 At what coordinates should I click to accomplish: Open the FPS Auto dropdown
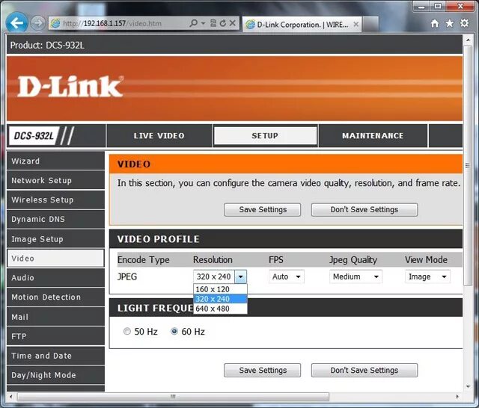pos(286,276)
